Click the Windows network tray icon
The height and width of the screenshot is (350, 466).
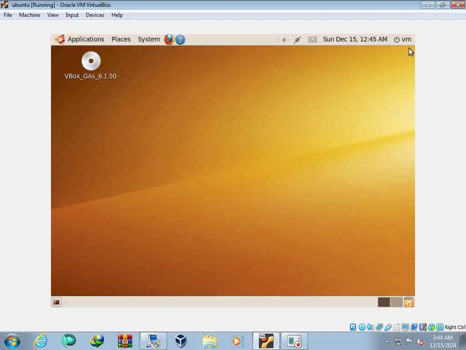tap(398, 341)
